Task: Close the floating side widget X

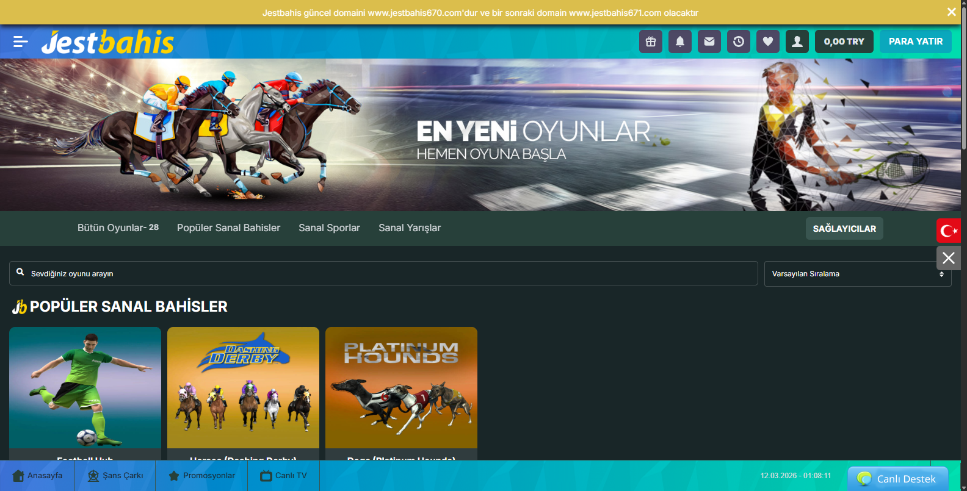Action: coord(949,258)
